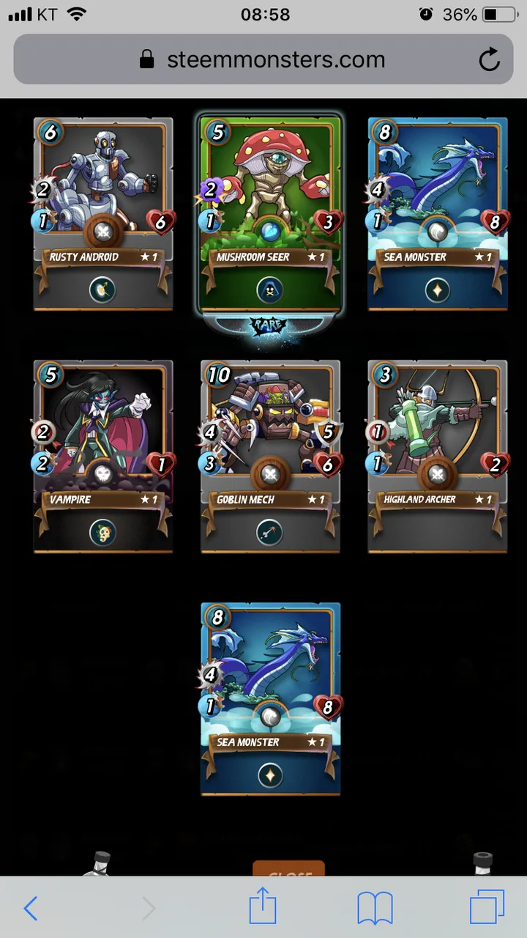Tap the Goblin Mech piercing ability icon
This screenshot has width=527, height=938.
pos(270,533)
